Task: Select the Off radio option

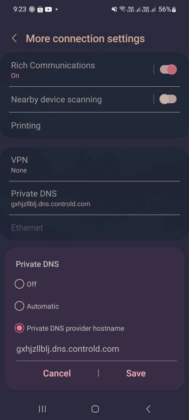Action: pyautogui.click(x=19, y=284)
